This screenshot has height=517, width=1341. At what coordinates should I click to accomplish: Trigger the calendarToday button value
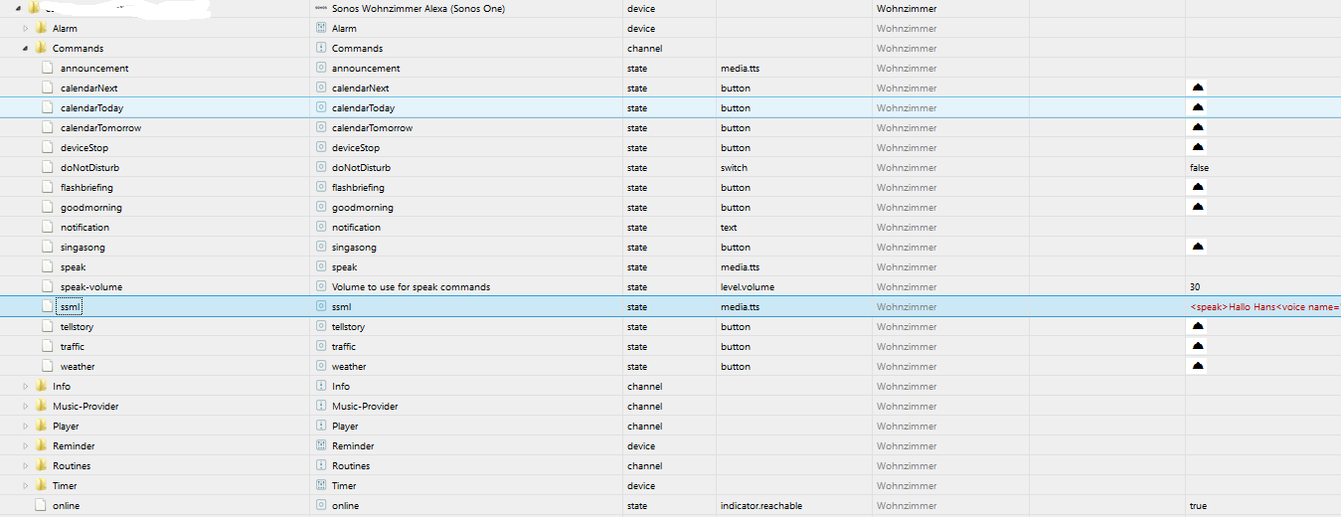1198,107
